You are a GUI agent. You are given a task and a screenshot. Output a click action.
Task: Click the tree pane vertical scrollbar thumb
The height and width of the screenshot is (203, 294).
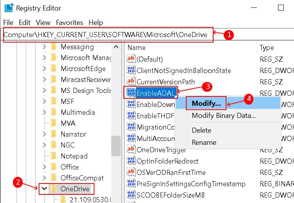(x=116, y=146)
